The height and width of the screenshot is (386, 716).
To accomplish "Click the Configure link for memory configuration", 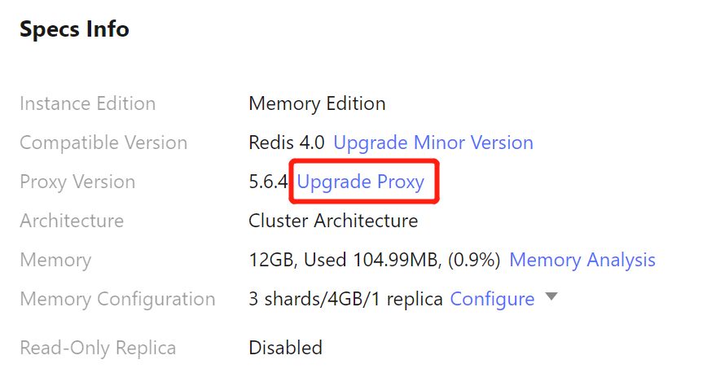I will tap(492, 299).
